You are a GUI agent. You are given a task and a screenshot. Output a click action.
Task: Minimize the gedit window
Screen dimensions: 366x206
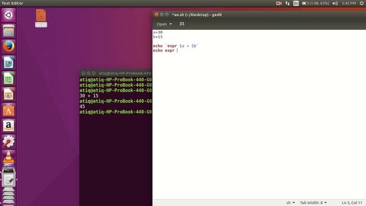pos(162,14)
